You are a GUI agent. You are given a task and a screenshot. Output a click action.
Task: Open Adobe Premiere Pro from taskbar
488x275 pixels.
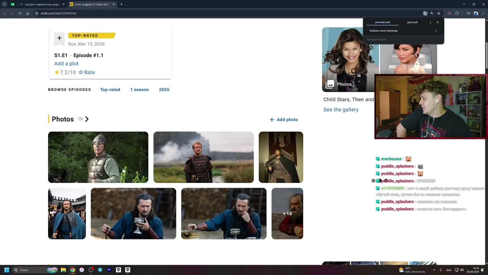(x=109, y=270)
